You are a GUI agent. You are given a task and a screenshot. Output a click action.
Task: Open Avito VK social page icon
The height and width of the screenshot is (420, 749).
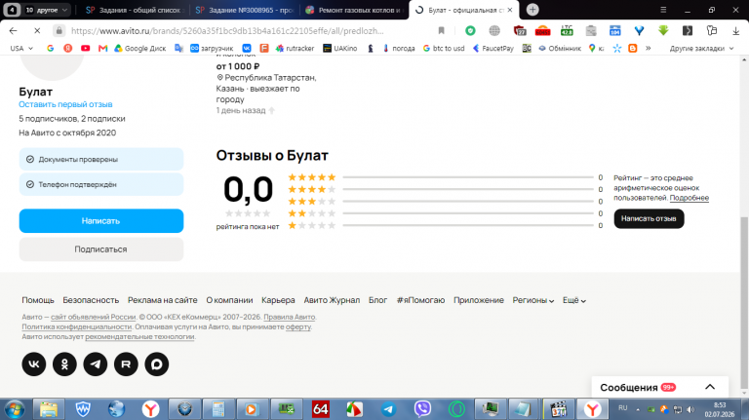coord(34,364)
